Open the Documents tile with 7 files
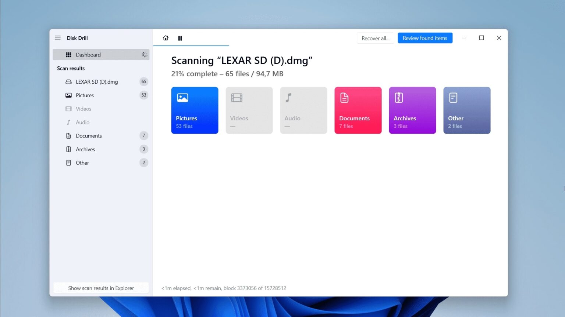Image resolution: width=565 pixels, height=317 pixels. coord(358,110)
